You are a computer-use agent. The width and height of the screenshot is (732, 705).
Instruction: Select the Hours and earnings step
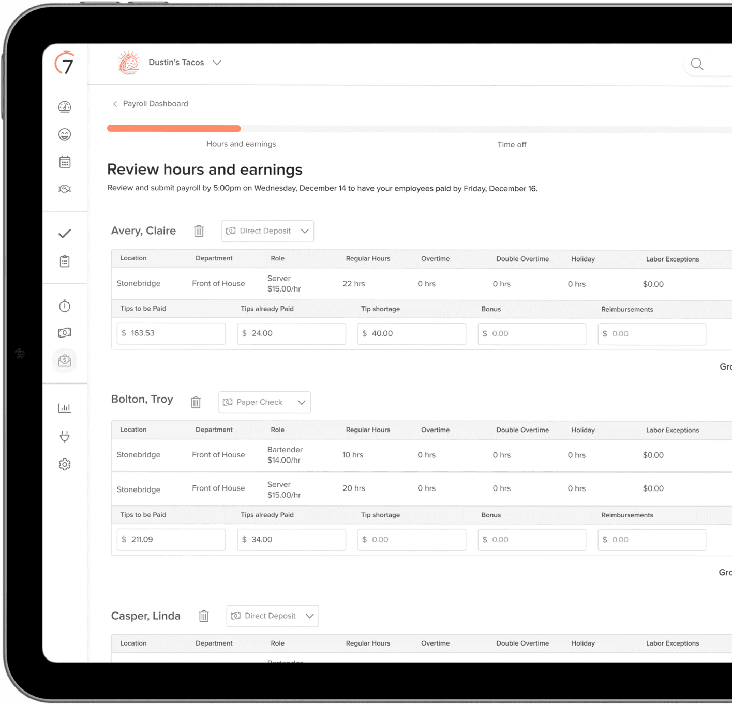tap(241, 144)
